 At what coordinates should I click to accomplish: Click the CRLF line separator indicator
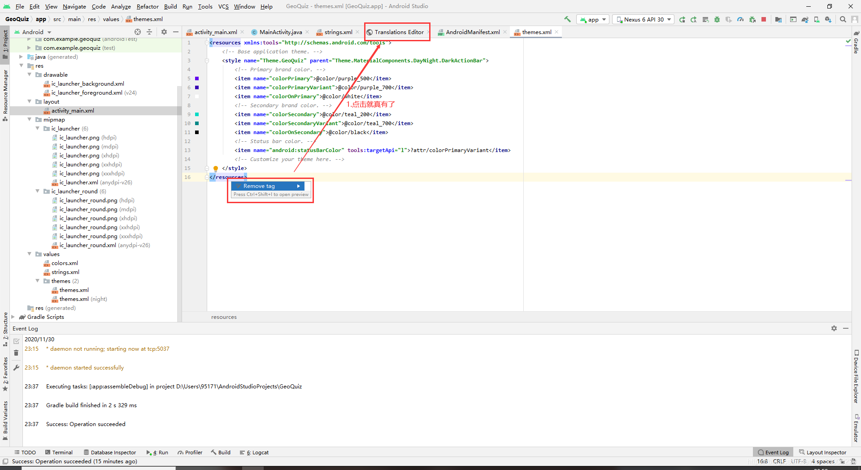tap(779, 461)
